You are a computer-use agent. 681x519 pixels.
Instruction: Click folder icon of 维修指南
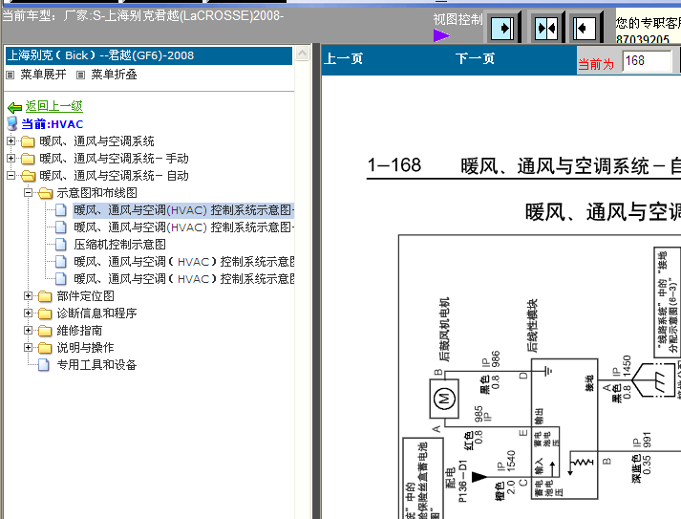pyautogui.click(x=45, y=331)
